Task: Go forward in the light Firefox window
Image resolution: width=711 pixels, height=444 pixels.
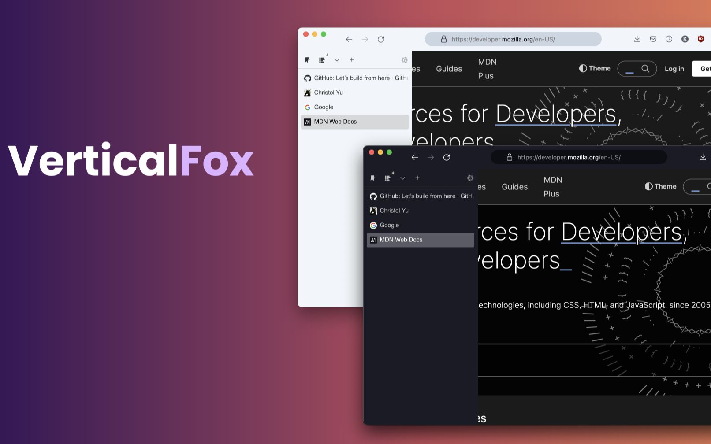Action: 365,39
